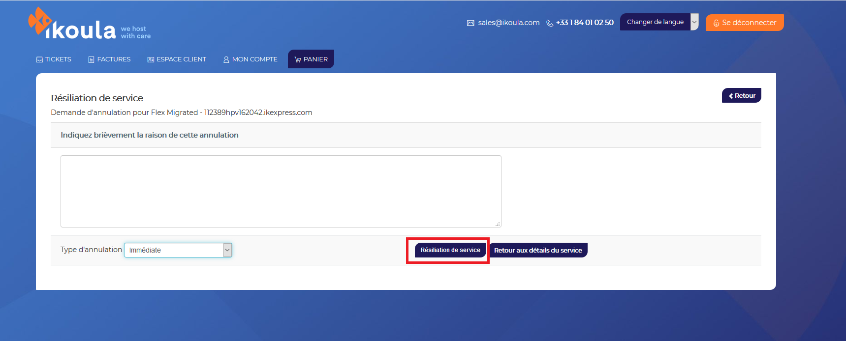Click the Indiquez brièvement la raison label

click(x=150, y=135)
